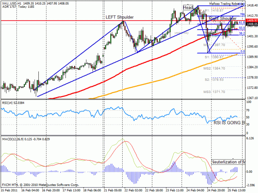Click the Fibonacci 0.0 level label
Screen dimensions: 258x193
click(243, 51)
